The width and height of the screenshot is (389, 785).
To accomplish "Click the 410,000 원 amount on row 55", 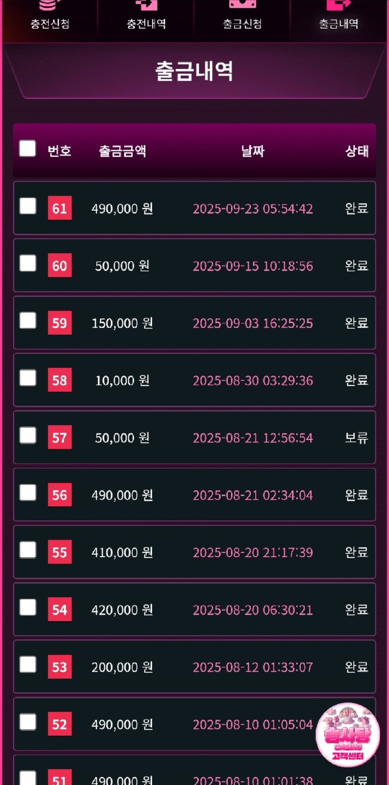I will [123, 552].
